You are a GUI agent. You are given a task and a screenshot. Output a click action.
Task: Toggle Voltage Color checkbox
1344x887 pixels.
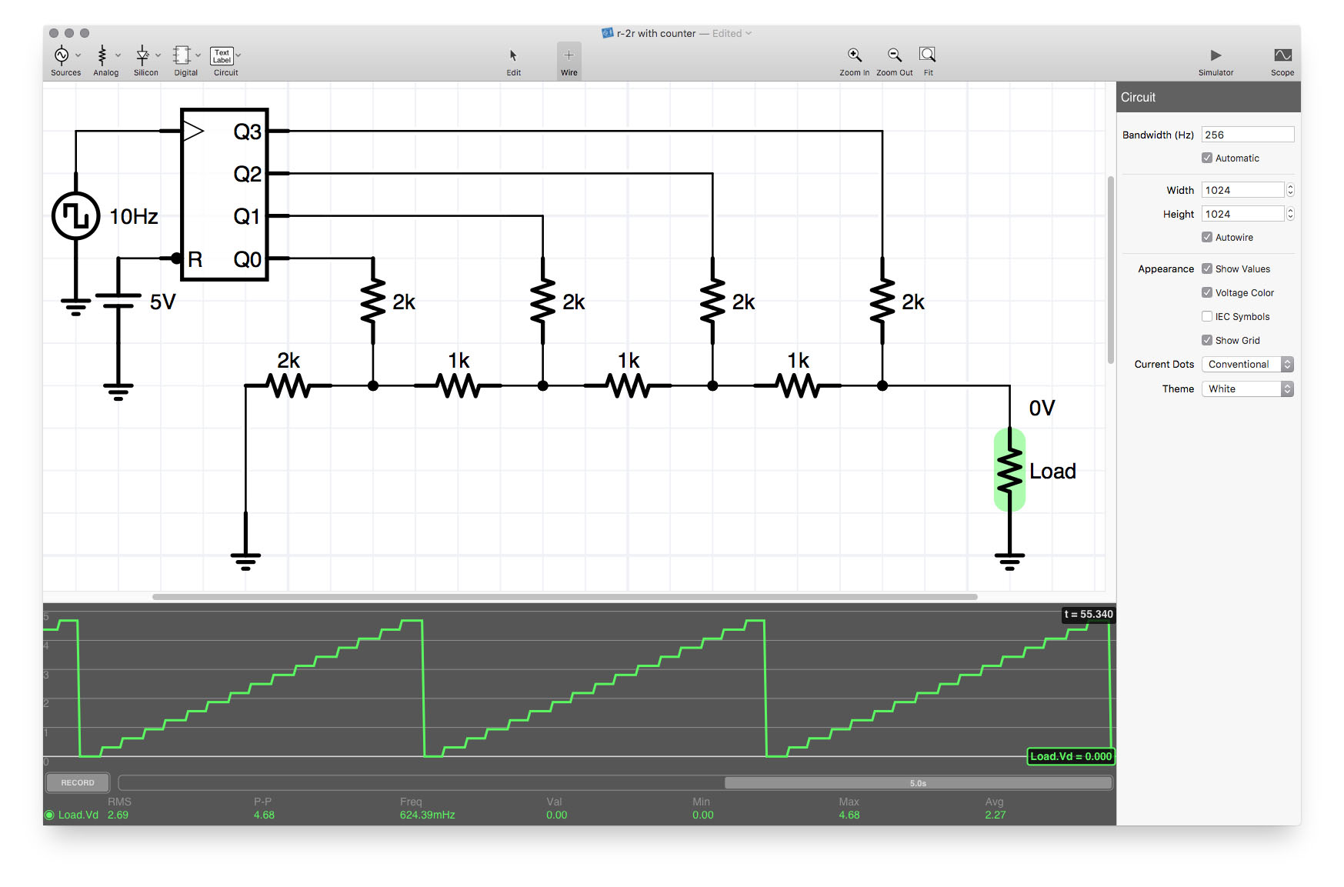point(1207,292)
